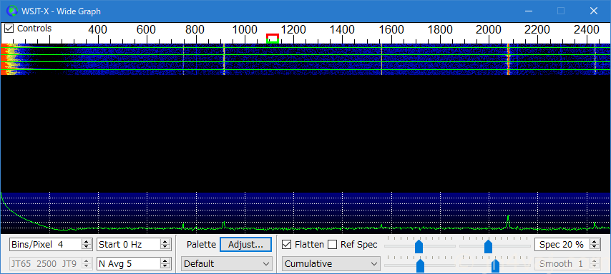Increase Bins/Pixel with the up arrow
The image size is (611, 274).
pos(86,242)
